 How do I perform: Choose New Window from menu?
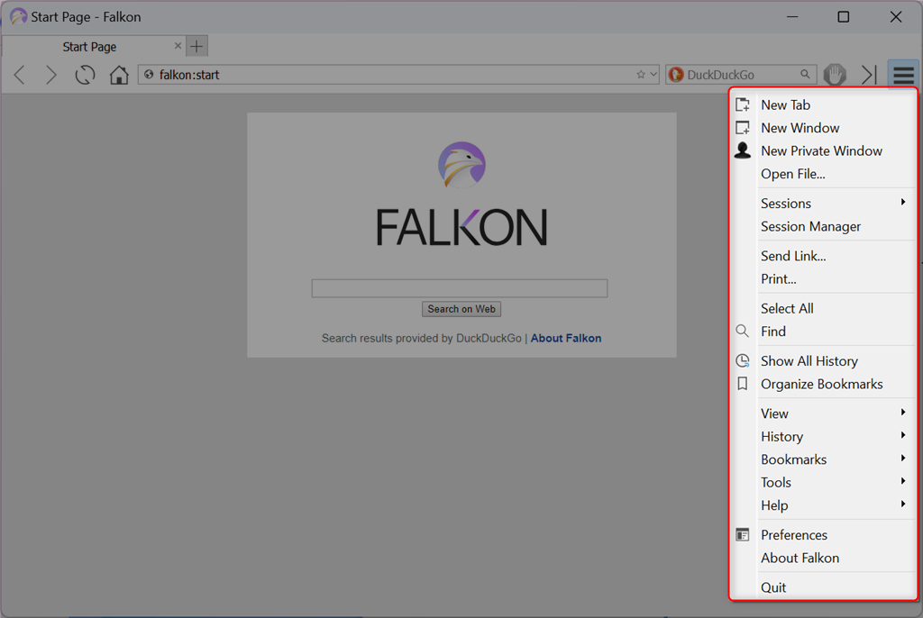(823, 128)
